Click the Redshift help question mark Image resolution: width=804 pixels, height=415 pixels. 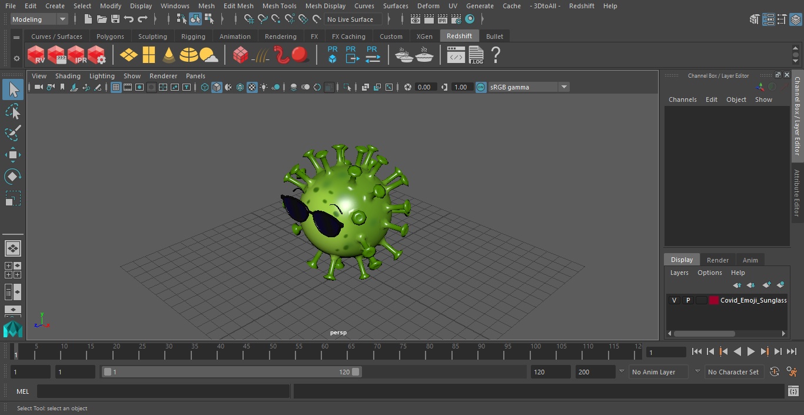click(x=496, y=55)
